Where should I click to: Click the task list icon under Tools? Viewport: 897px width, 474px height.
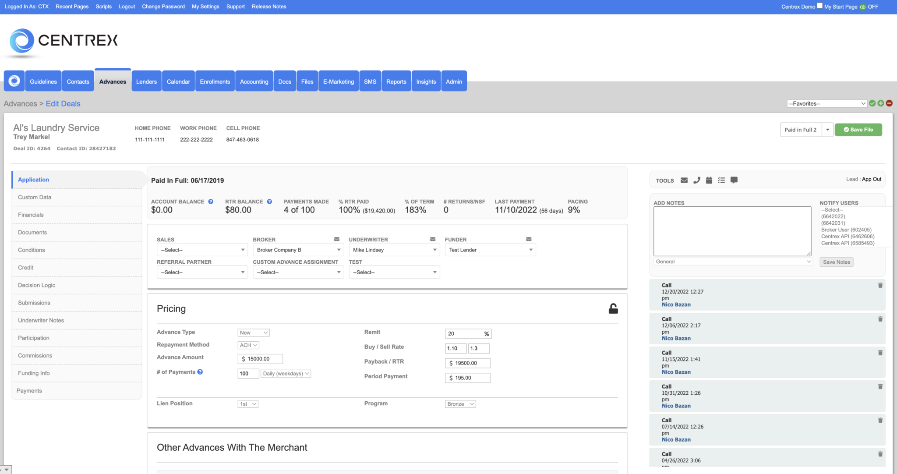(x=721, y=180)
